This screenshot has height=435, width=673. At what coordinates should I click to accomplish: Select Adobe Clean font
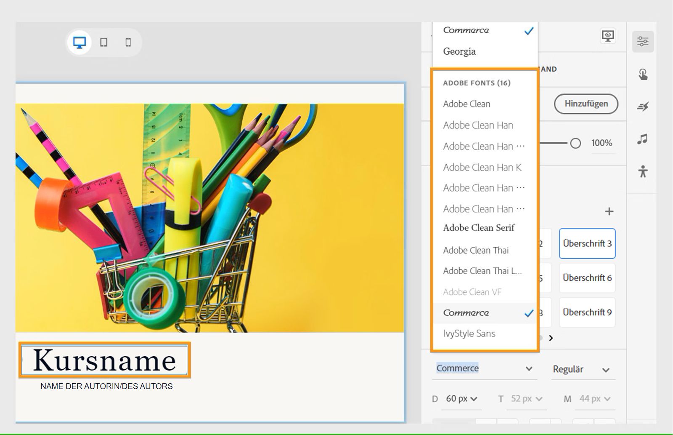coord(485,104)
